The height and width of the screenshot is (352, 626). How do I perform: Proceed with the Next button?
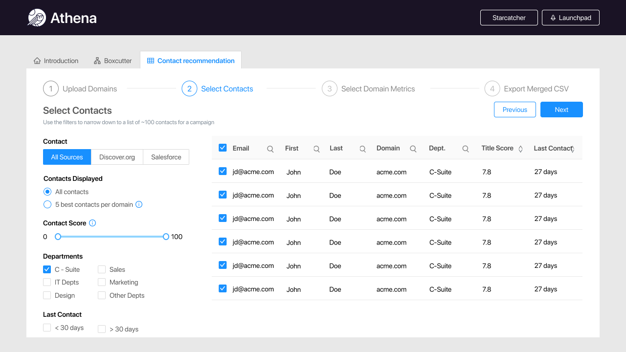pyautogui.click(x=561, y=110)
